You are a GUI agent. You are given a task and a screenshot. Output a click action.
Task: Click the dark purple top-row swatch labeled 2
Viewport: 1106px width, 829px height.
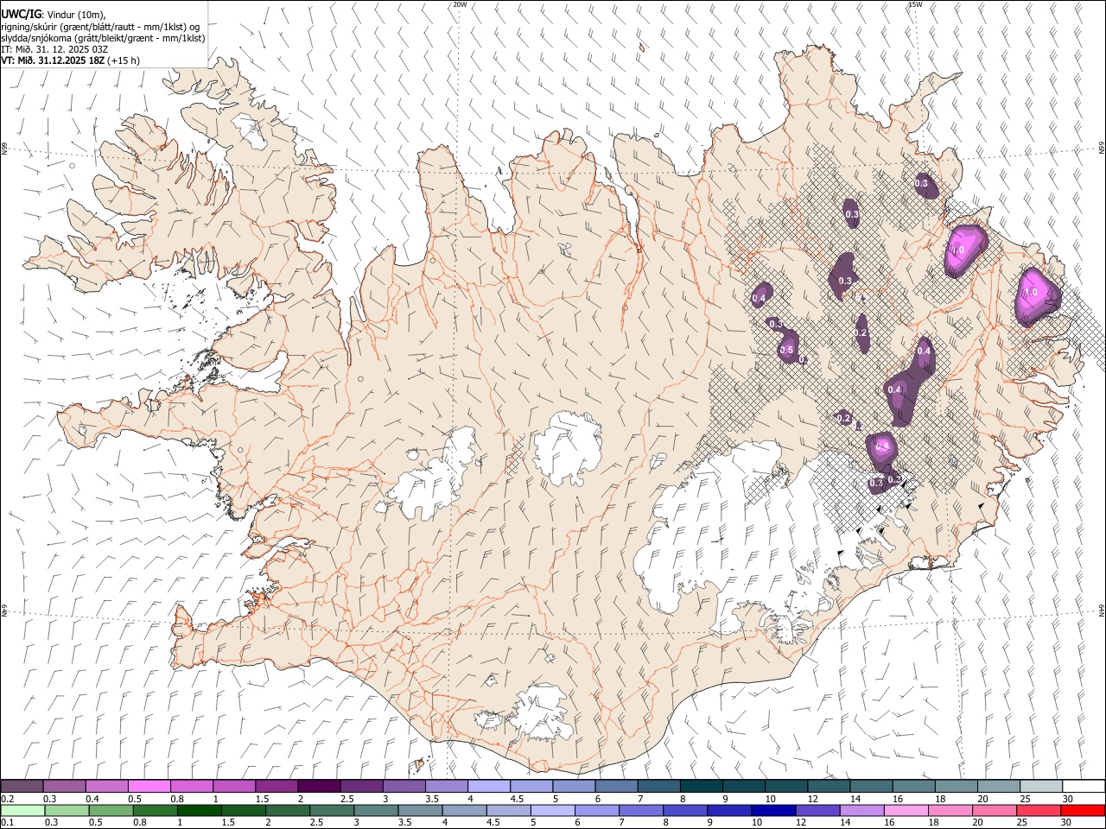coord(319,786)
